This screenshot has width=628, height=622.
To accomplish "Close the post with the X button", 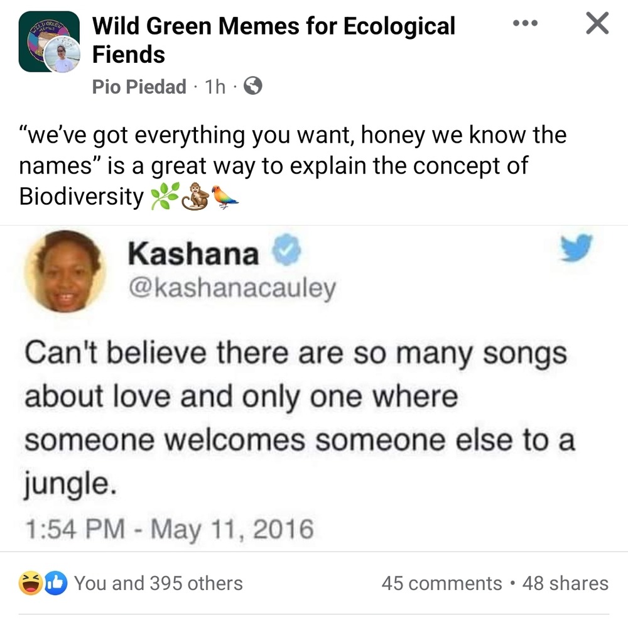I will 596,24.
